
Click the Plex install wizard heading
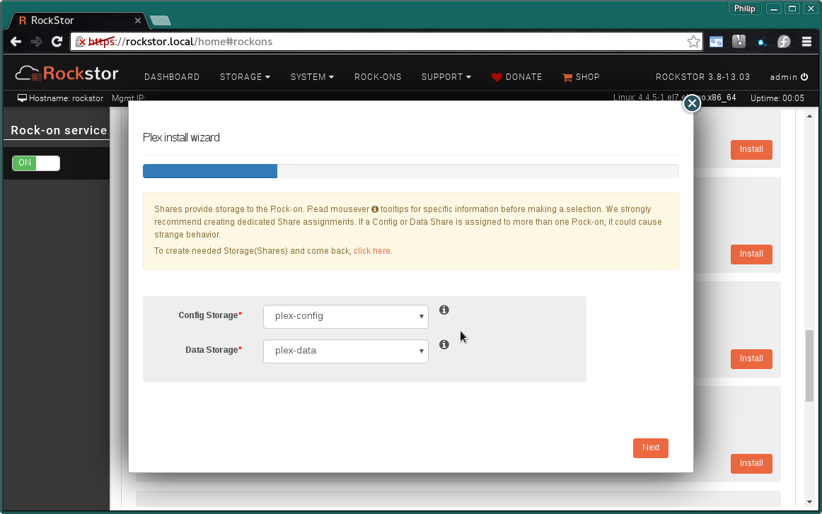[x=181, y=137]
